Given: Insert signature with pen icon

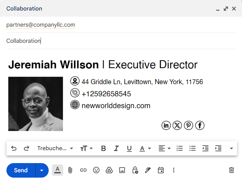Looking at the screenshot, I should (148, 170).
